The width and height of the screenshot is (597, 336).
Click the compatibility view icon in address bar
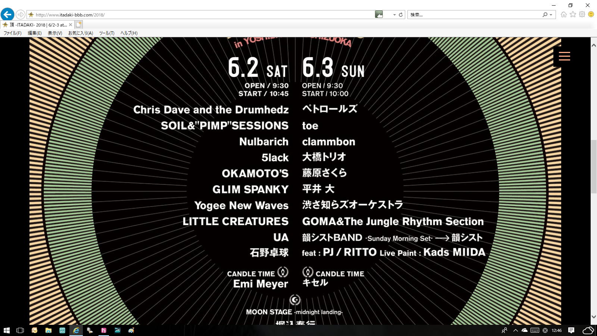coord(379,15)
